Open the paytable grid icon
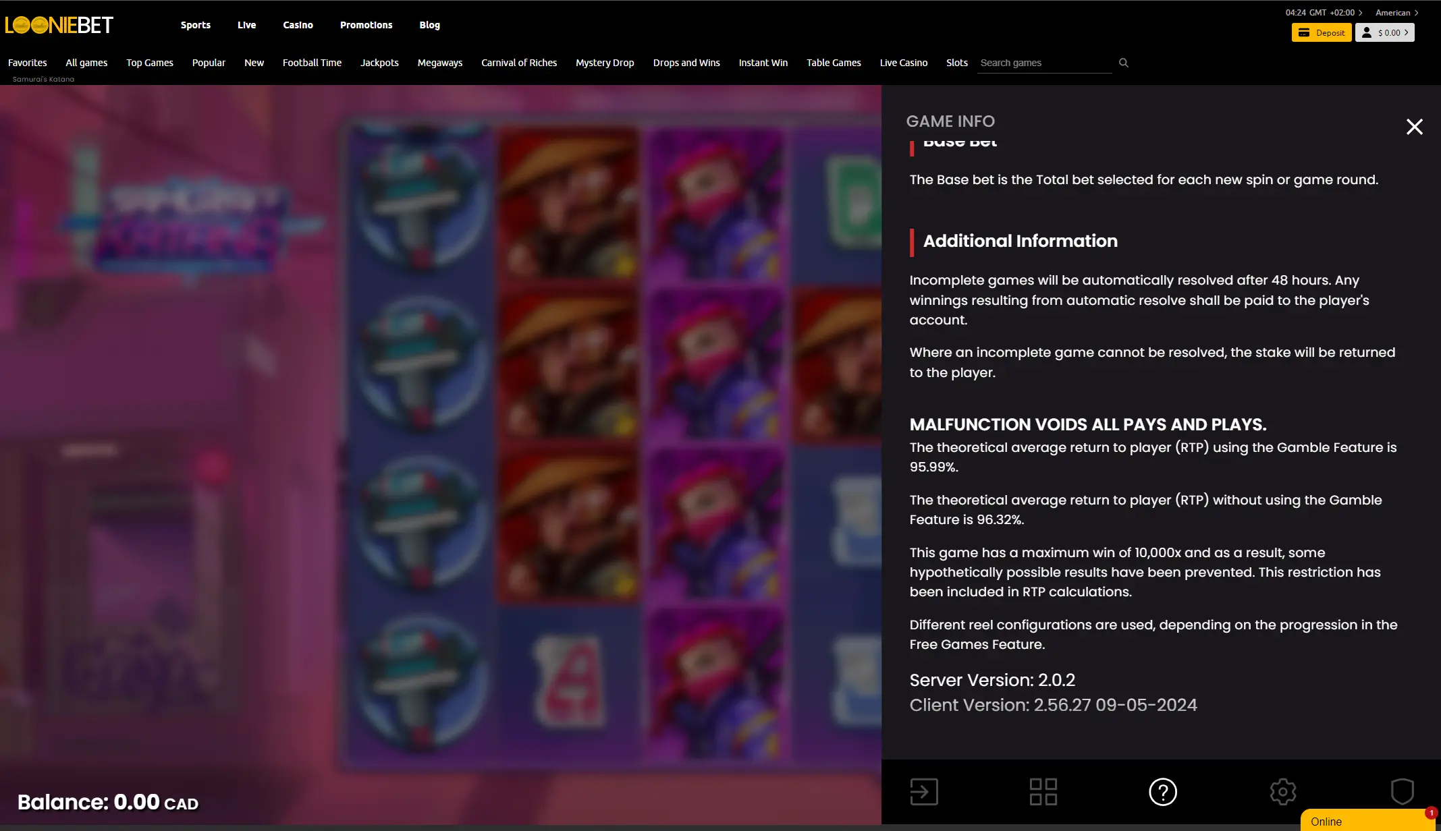This screenshot has width=1441, height=831. point(1043,791)
